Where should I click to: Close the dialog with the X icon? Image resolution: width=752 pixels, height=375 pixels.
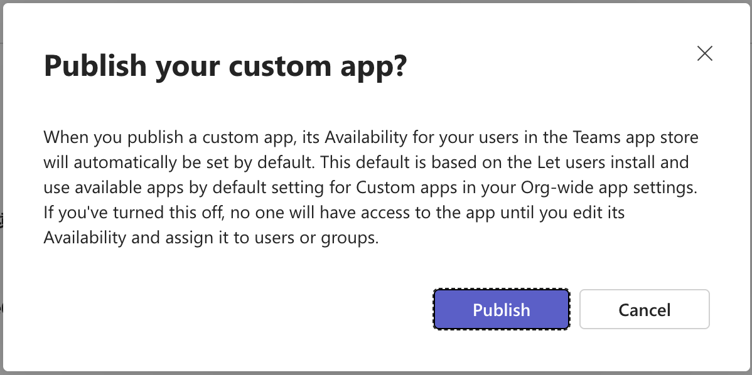705,54
